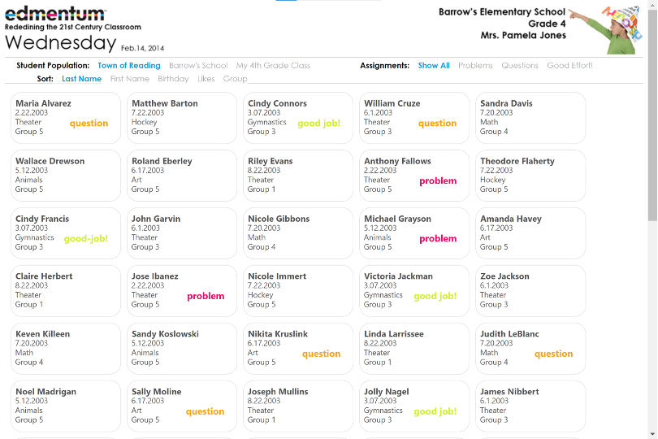Click Anthony Fallows' problem label
The height and width of the screenshot is (439, 658).
coord(438,181)
